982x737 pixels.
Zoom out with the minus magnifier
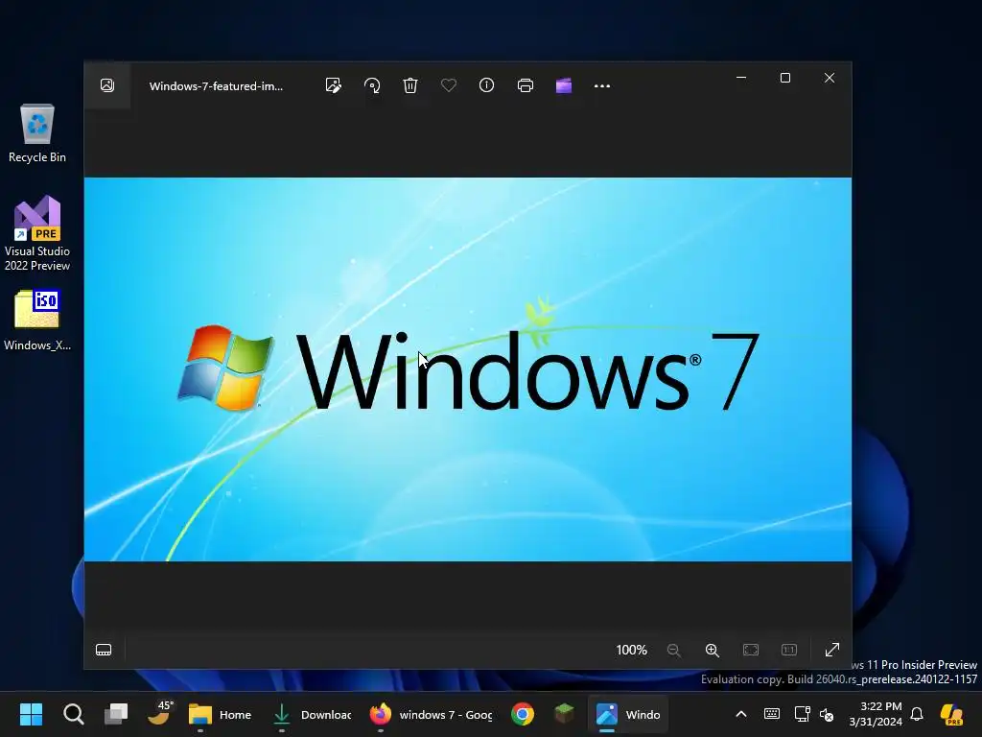[x=674, y=650]
